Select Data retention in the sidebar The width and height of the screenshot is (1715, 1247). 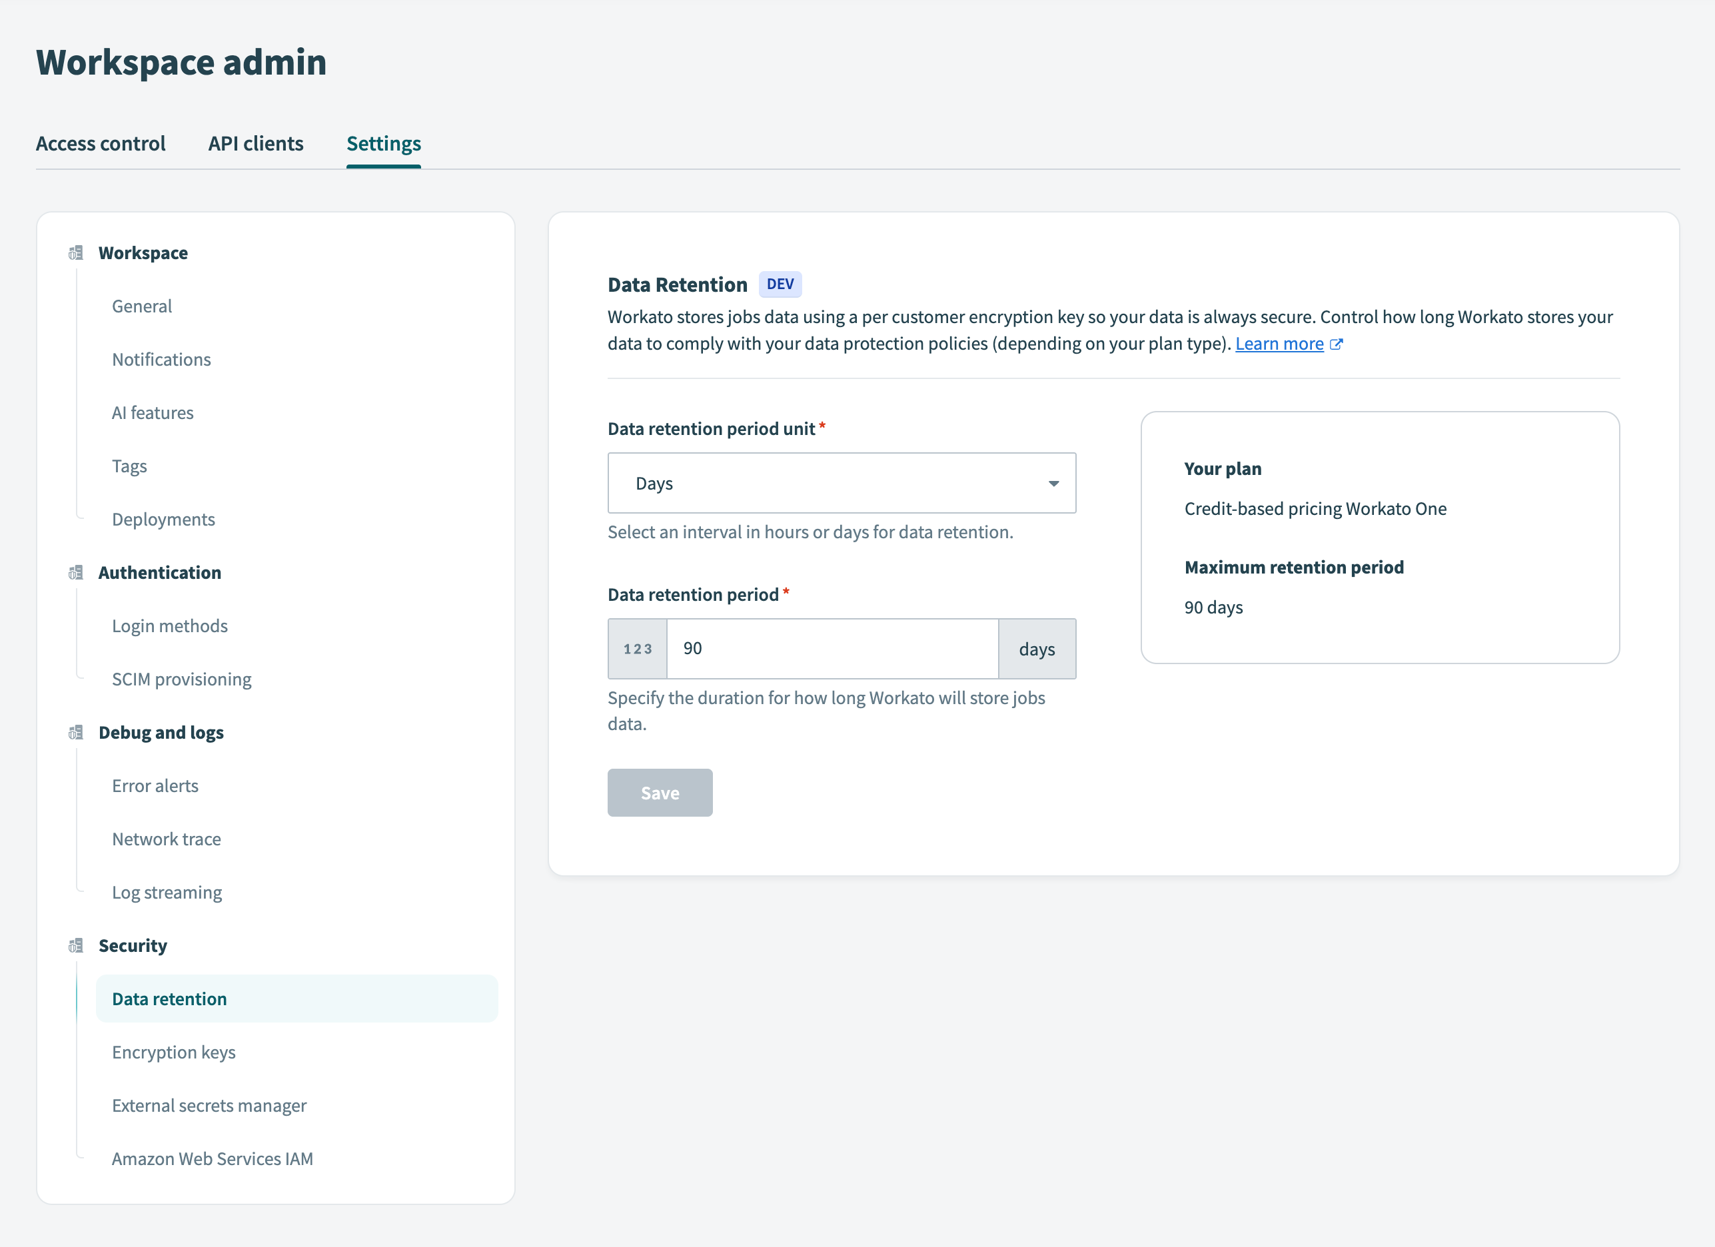point(169,999)
